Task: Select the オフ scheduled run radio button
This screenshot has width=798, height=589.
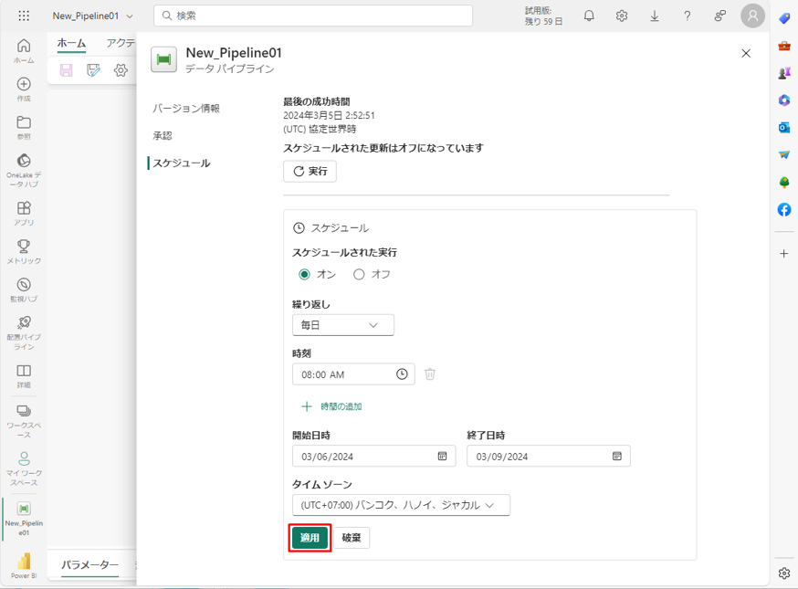Action: coord(359,274)
